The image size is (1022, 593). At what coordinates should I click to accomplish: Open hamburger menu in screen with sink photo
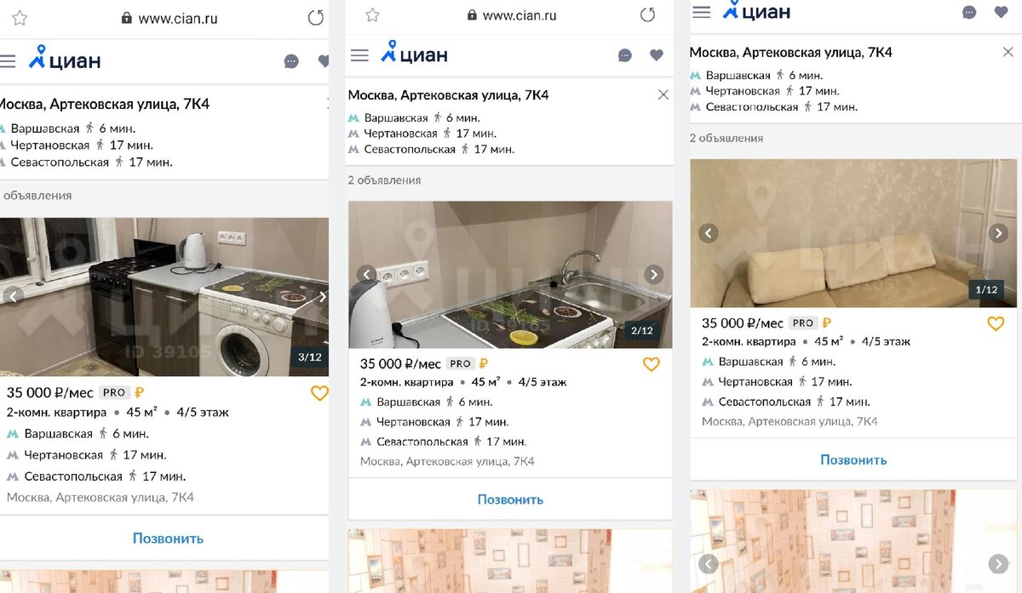359,55
